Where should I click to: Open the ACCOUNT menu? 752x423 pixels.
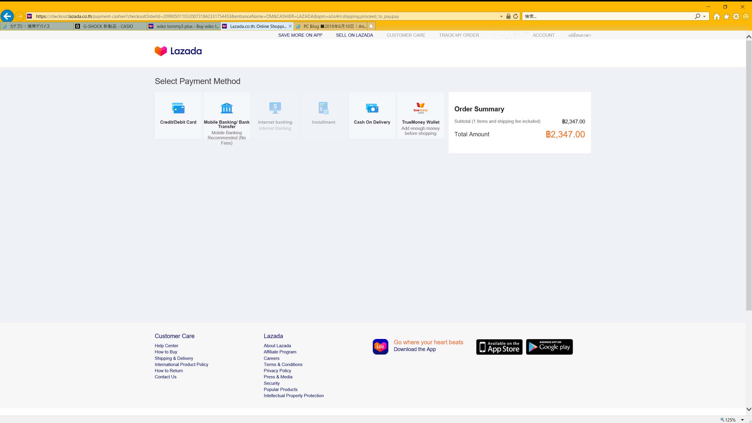click(544, 35)
